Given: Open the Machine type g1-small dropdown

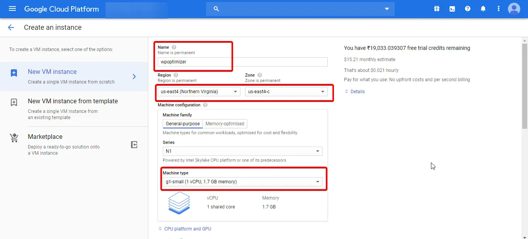Looking at the screenshot, I should (242, 182).
